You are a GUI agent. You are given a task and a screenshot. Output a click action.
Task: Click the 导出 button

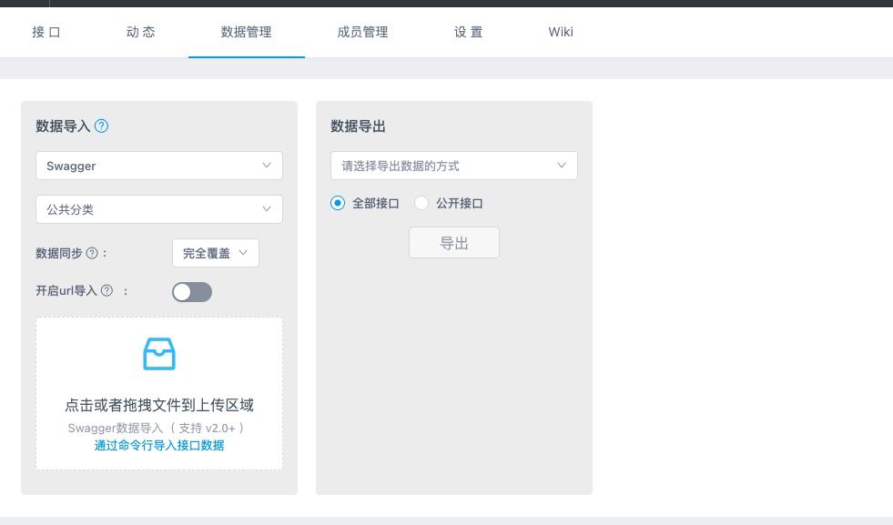pos(454,243)
